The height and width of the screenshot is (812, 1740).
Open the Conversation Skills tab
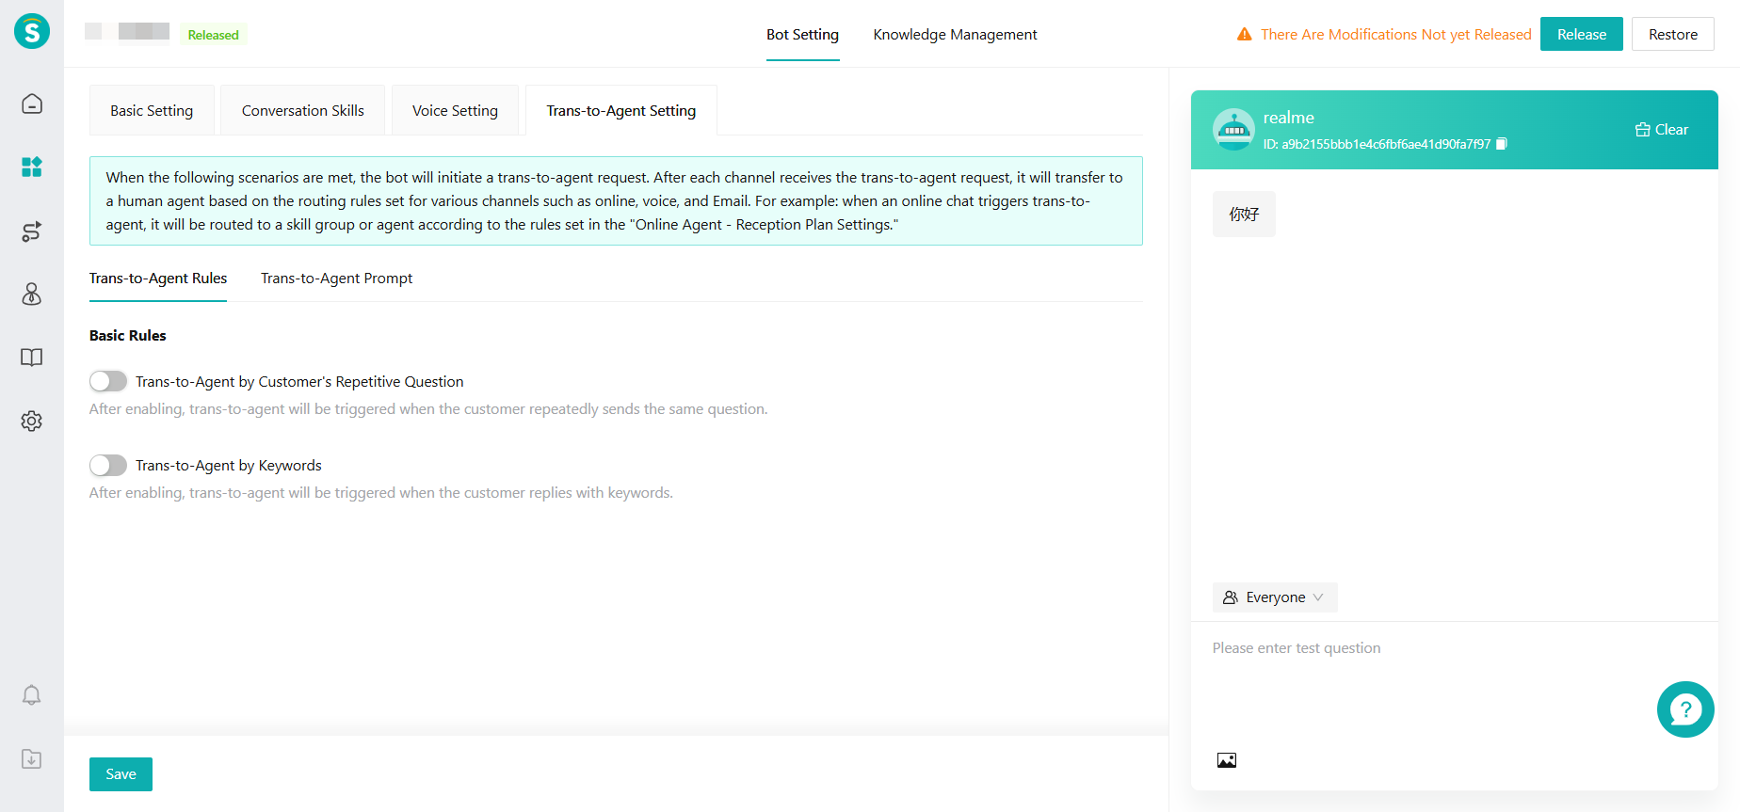(x=302, y=111)
